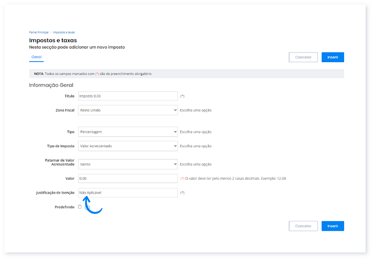Open the Tipo de Imposto dropdown
The width and height of the screenshot is (372, 259).
(x=127, y=146)
